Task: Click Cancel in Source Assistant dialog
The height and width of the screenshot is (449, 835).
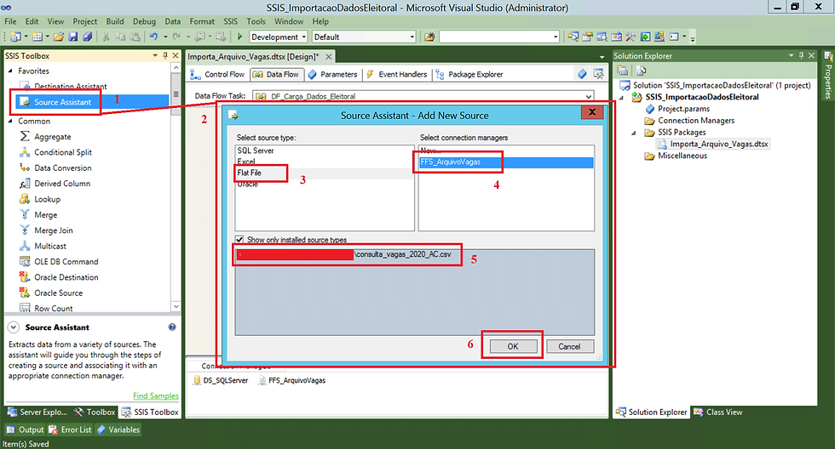Action: tap(569, 346)
